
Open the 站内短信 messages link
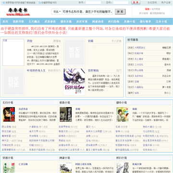(156, 9)
